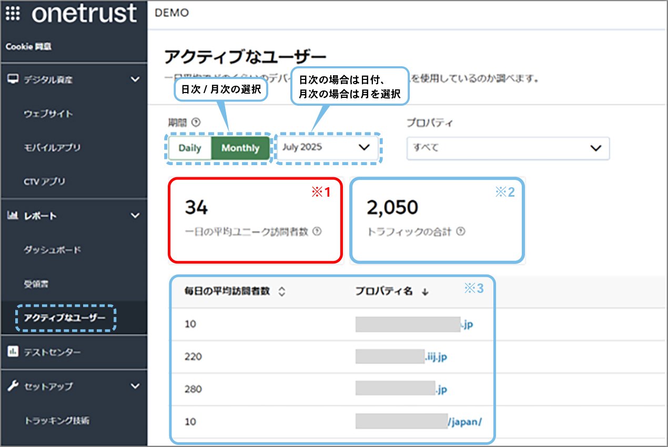The height and width of the screenshot is (447, 668).
Task: Click the テストセンター chart icon
Action: [13, 351]
